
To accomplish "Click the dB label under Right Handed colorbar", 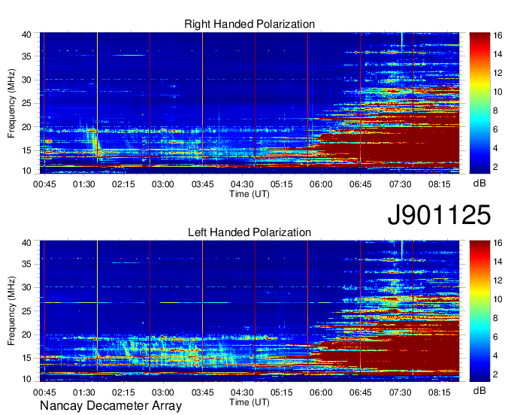I will [x=479, y=183].
